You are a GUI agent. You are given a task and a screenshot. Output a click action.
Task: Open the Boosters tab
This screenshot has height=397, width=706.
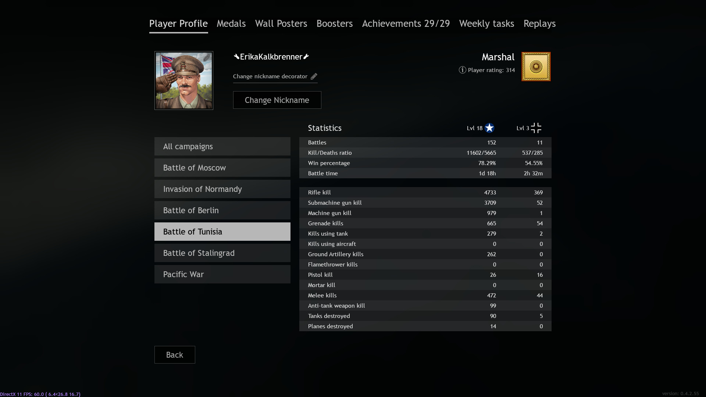(335, 24)
